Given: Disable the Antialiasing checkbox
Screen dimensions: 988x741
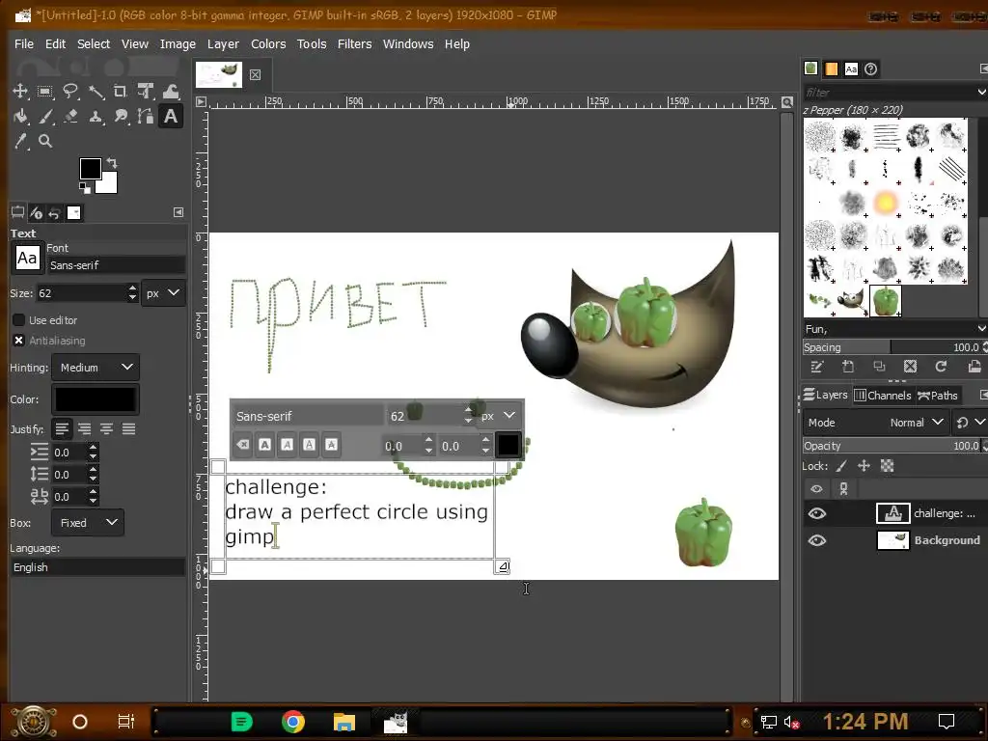Looking at the screenshot, I should coord(19,341).
